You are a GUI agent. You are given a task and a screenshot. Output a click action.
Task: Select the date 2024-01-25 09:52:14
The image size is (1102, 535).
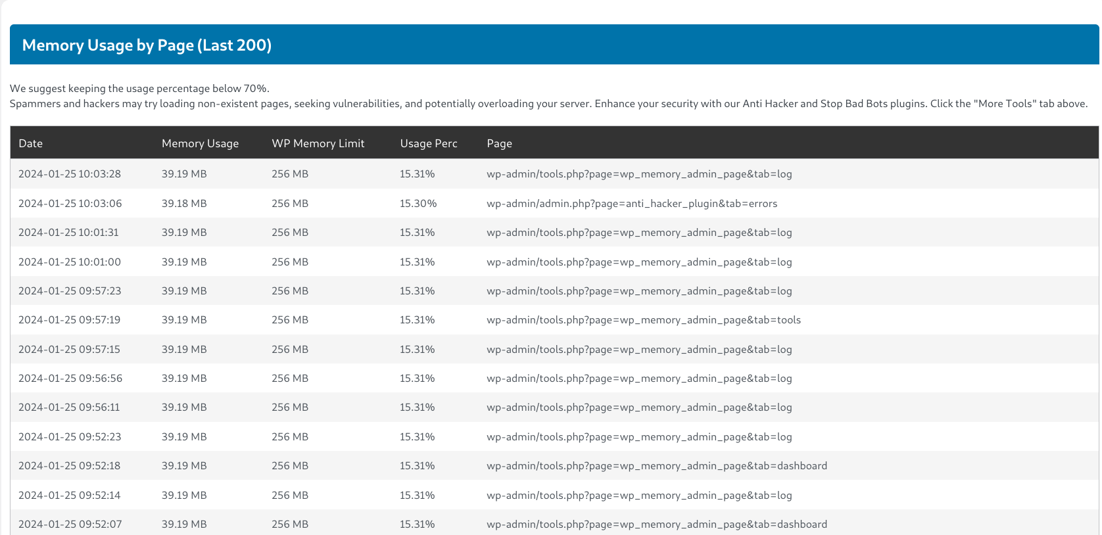tap(69, 496)
